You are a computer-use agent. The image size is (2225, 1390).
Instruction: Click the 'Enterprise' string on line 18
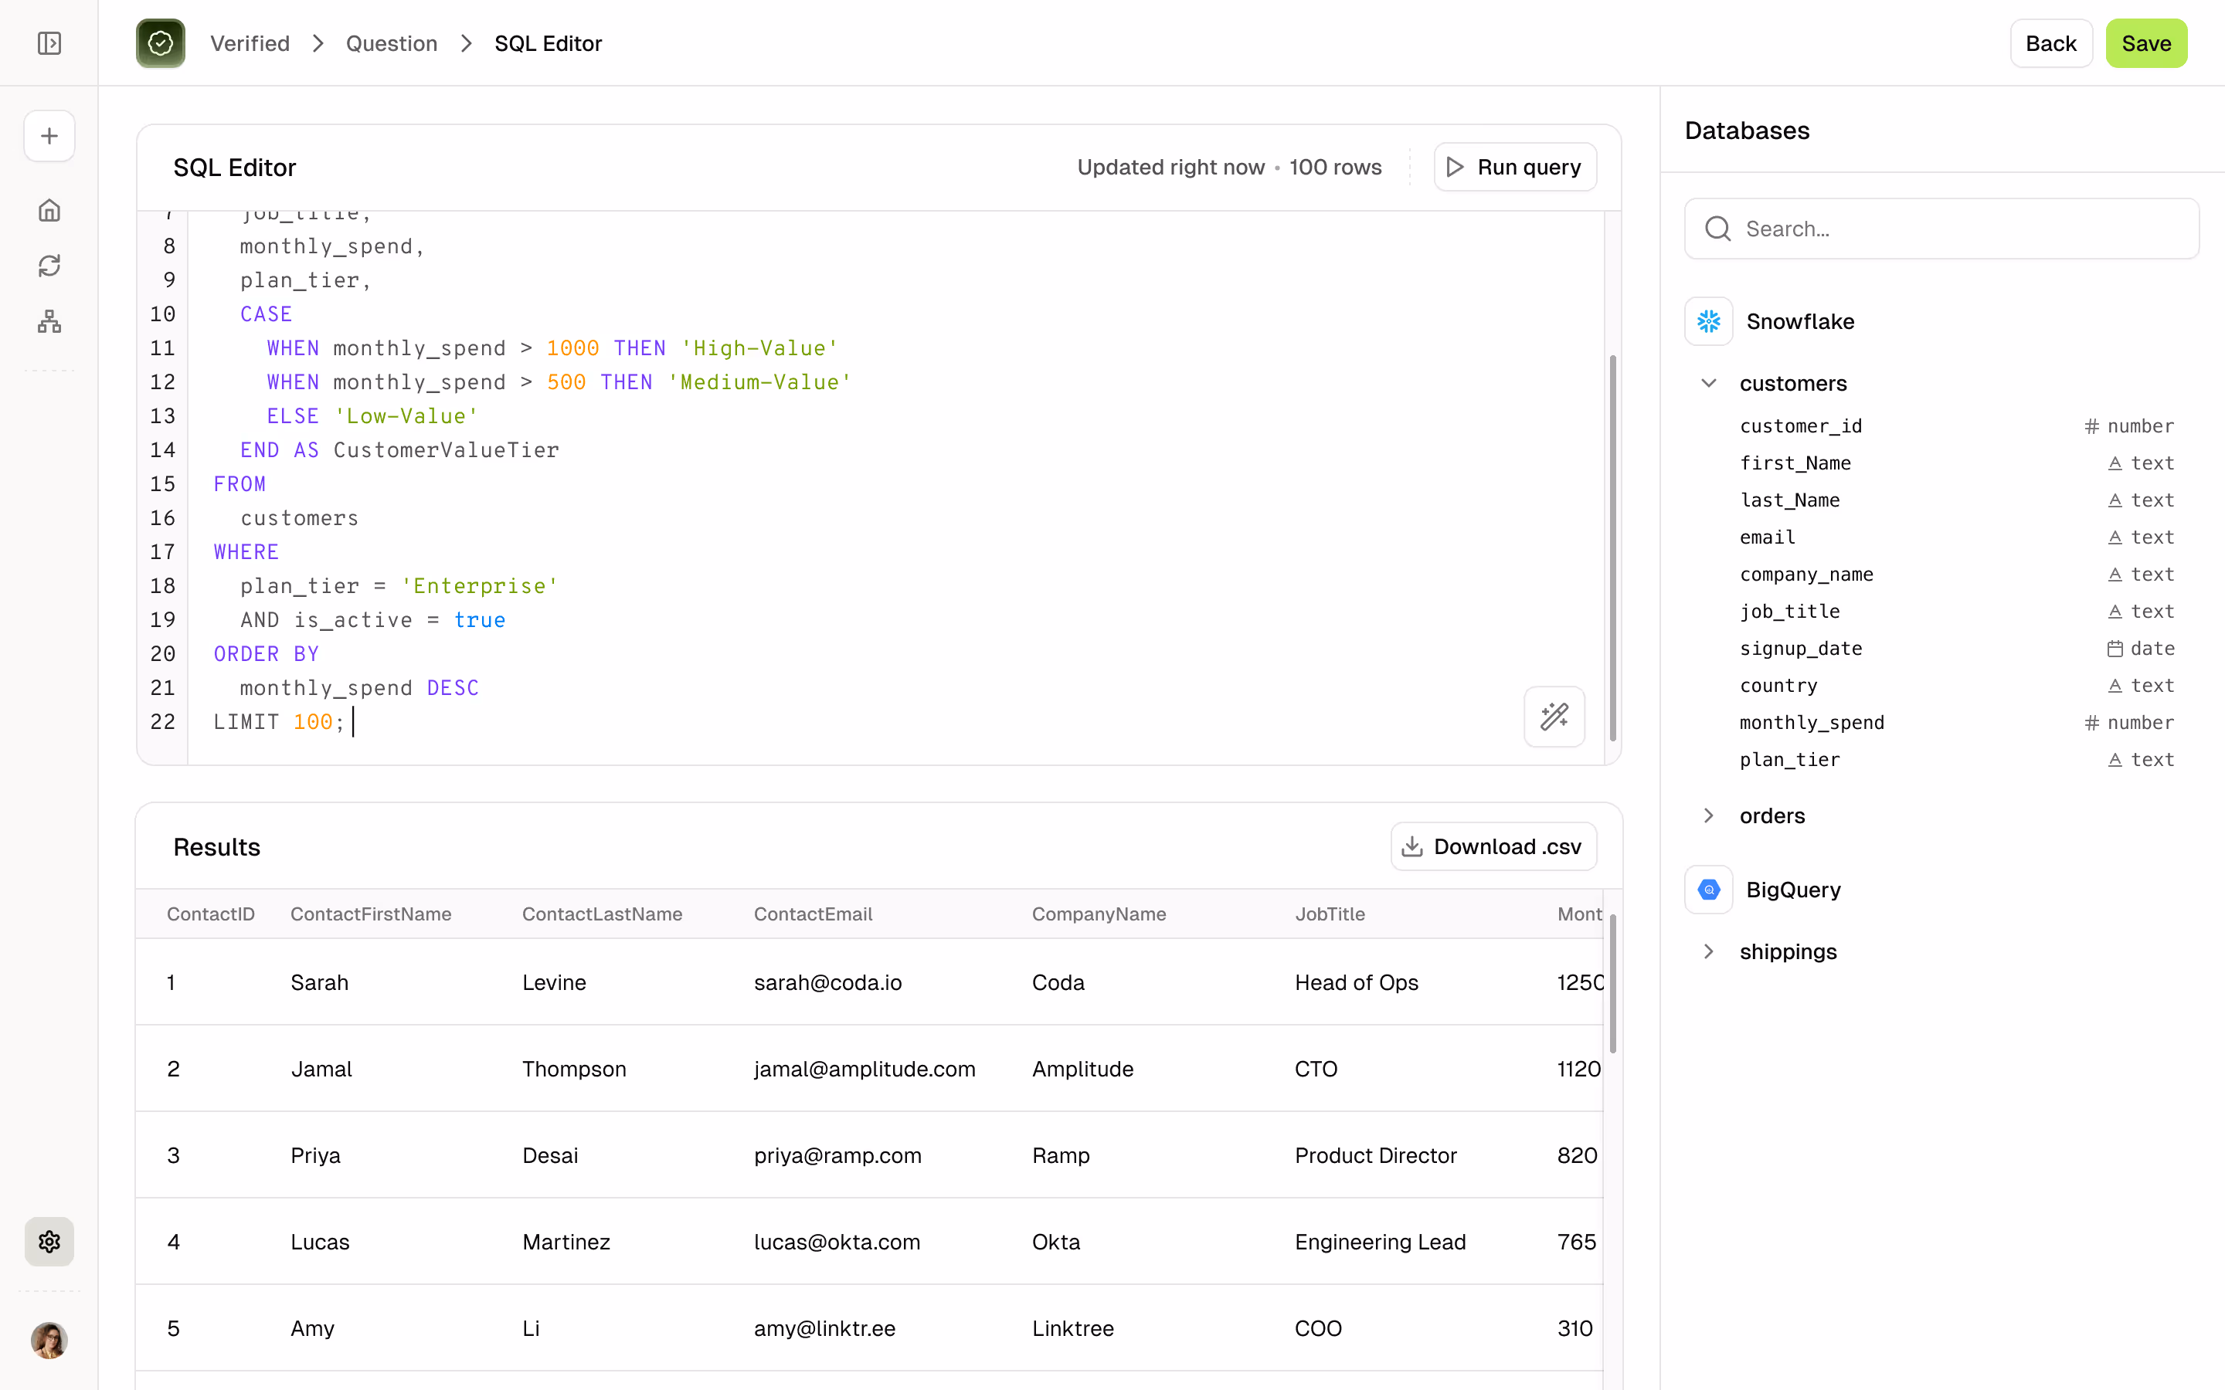coord(479,585)
